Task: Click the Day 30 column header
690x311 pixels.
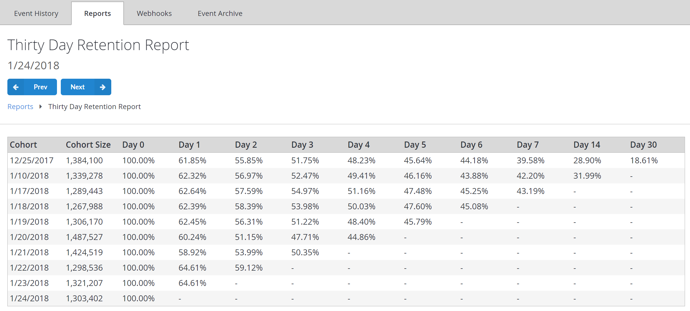Action: (643, 145)
